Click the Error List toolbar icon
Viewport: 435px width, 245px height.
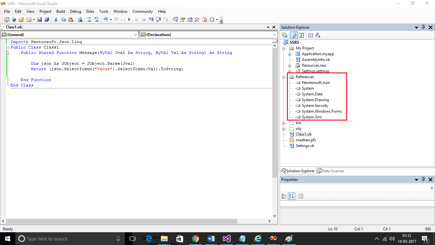point(204,19)
